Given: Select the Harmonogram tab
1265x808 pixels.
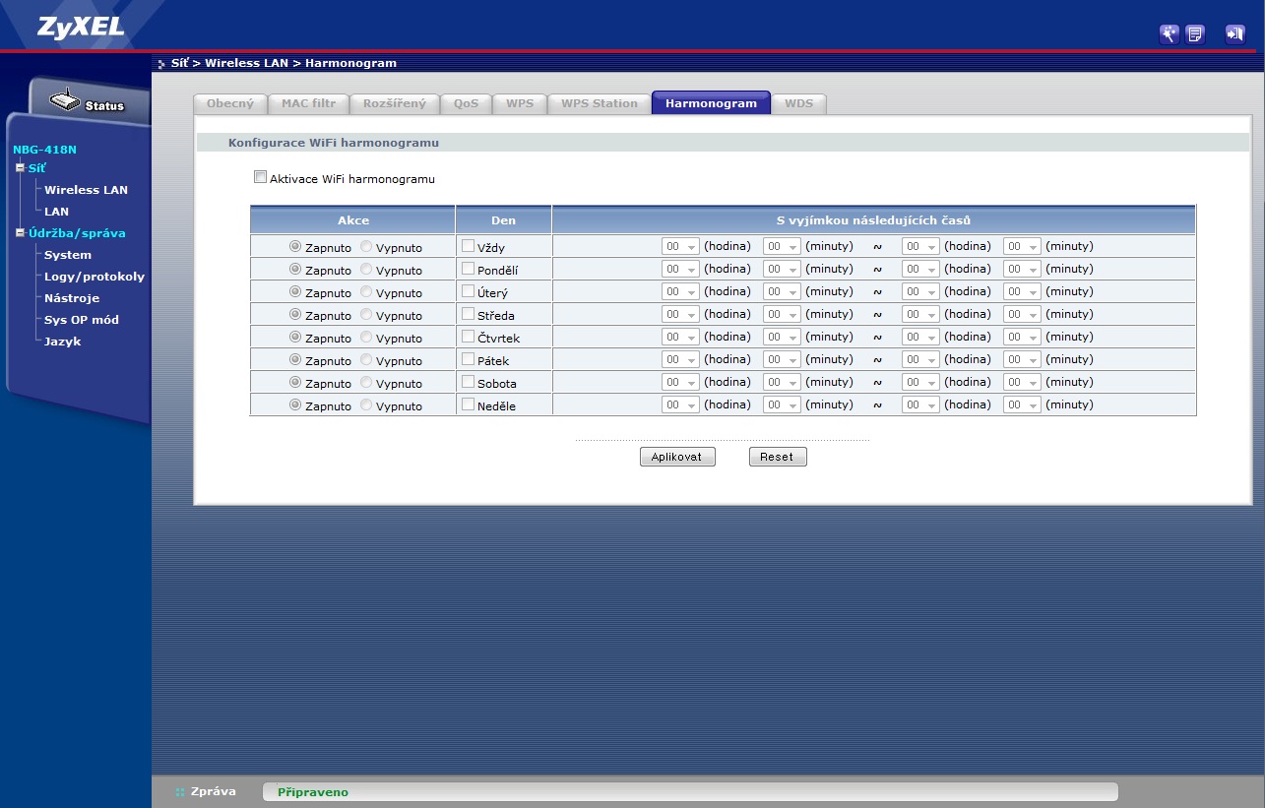Looking at the screenshot, I should (x=711, y=103).
